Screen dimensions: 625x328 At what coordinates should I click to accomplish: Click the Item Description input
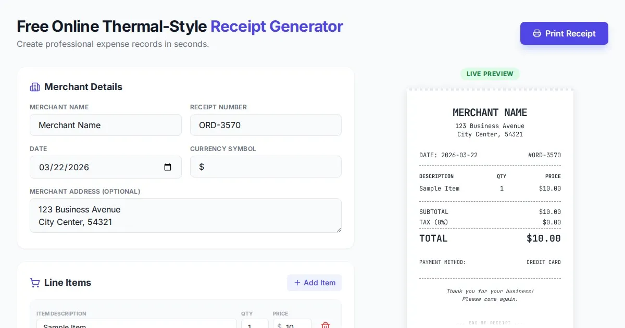(x=136, y=325)
